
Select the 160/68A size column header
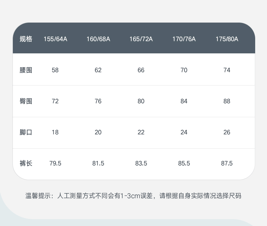pyautogui.click(x=98, y=39)
